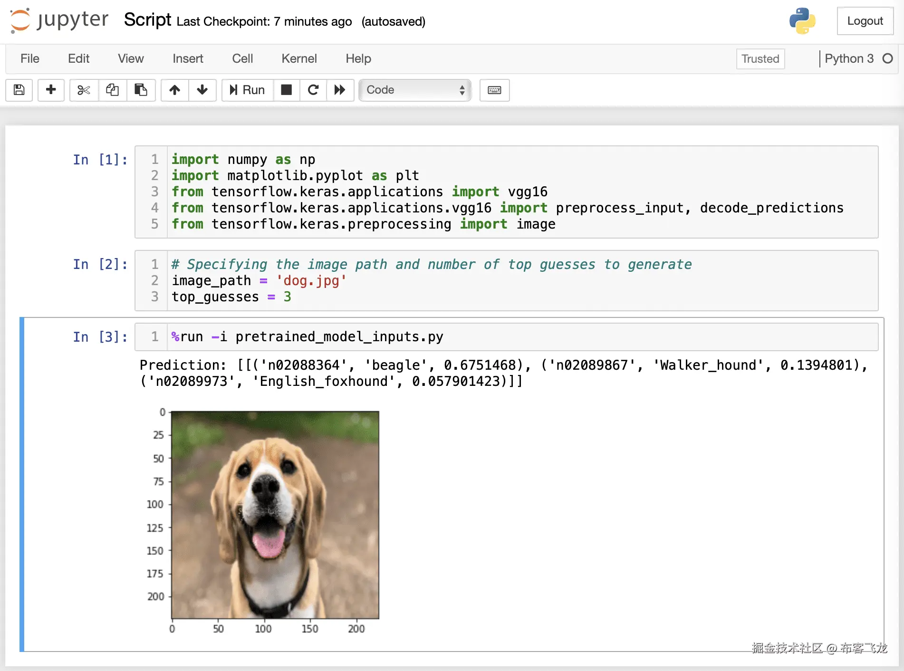Open the Kernel menu
Screen dimensions: 904x671
tap(299, 58)
